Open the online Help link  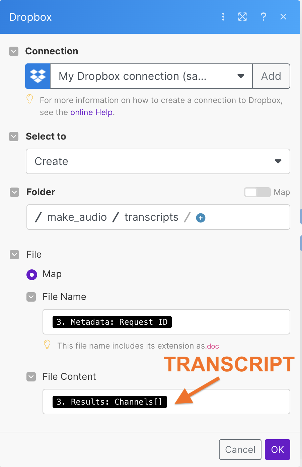click(91, 112)
